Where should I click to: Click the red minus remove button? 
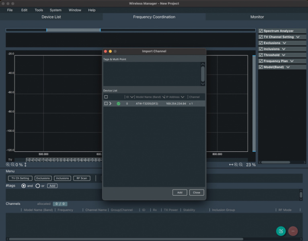click(x=293, y=231)
